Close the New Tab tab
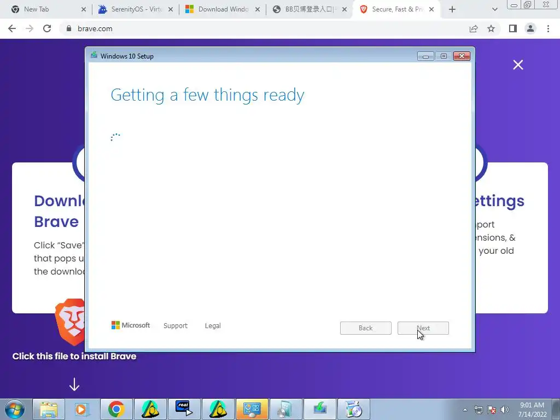The width and height of the screenshot is (560, 420). tap(84, 10)
